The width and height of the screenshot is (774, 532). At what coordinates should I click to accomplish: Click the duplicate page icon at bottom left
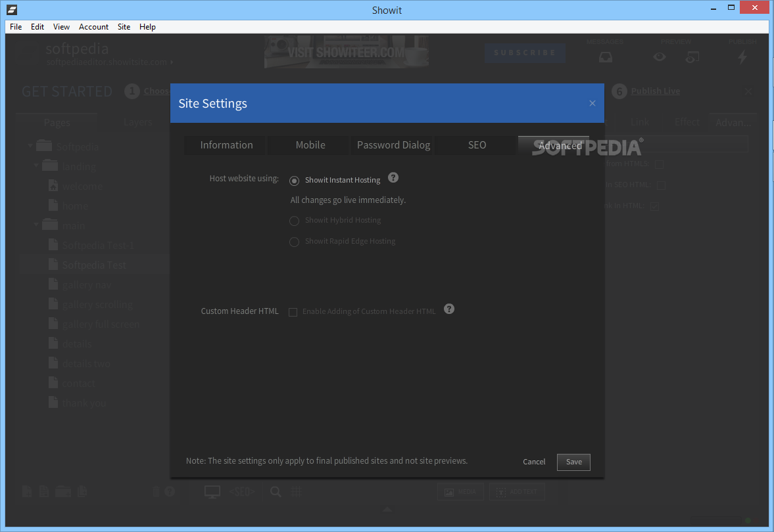click(82, 491)
